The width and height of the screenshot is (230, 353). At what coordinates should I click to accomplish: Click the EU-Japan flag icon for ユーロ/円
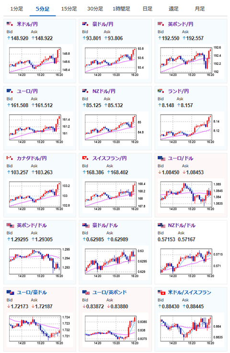point(10,91)
